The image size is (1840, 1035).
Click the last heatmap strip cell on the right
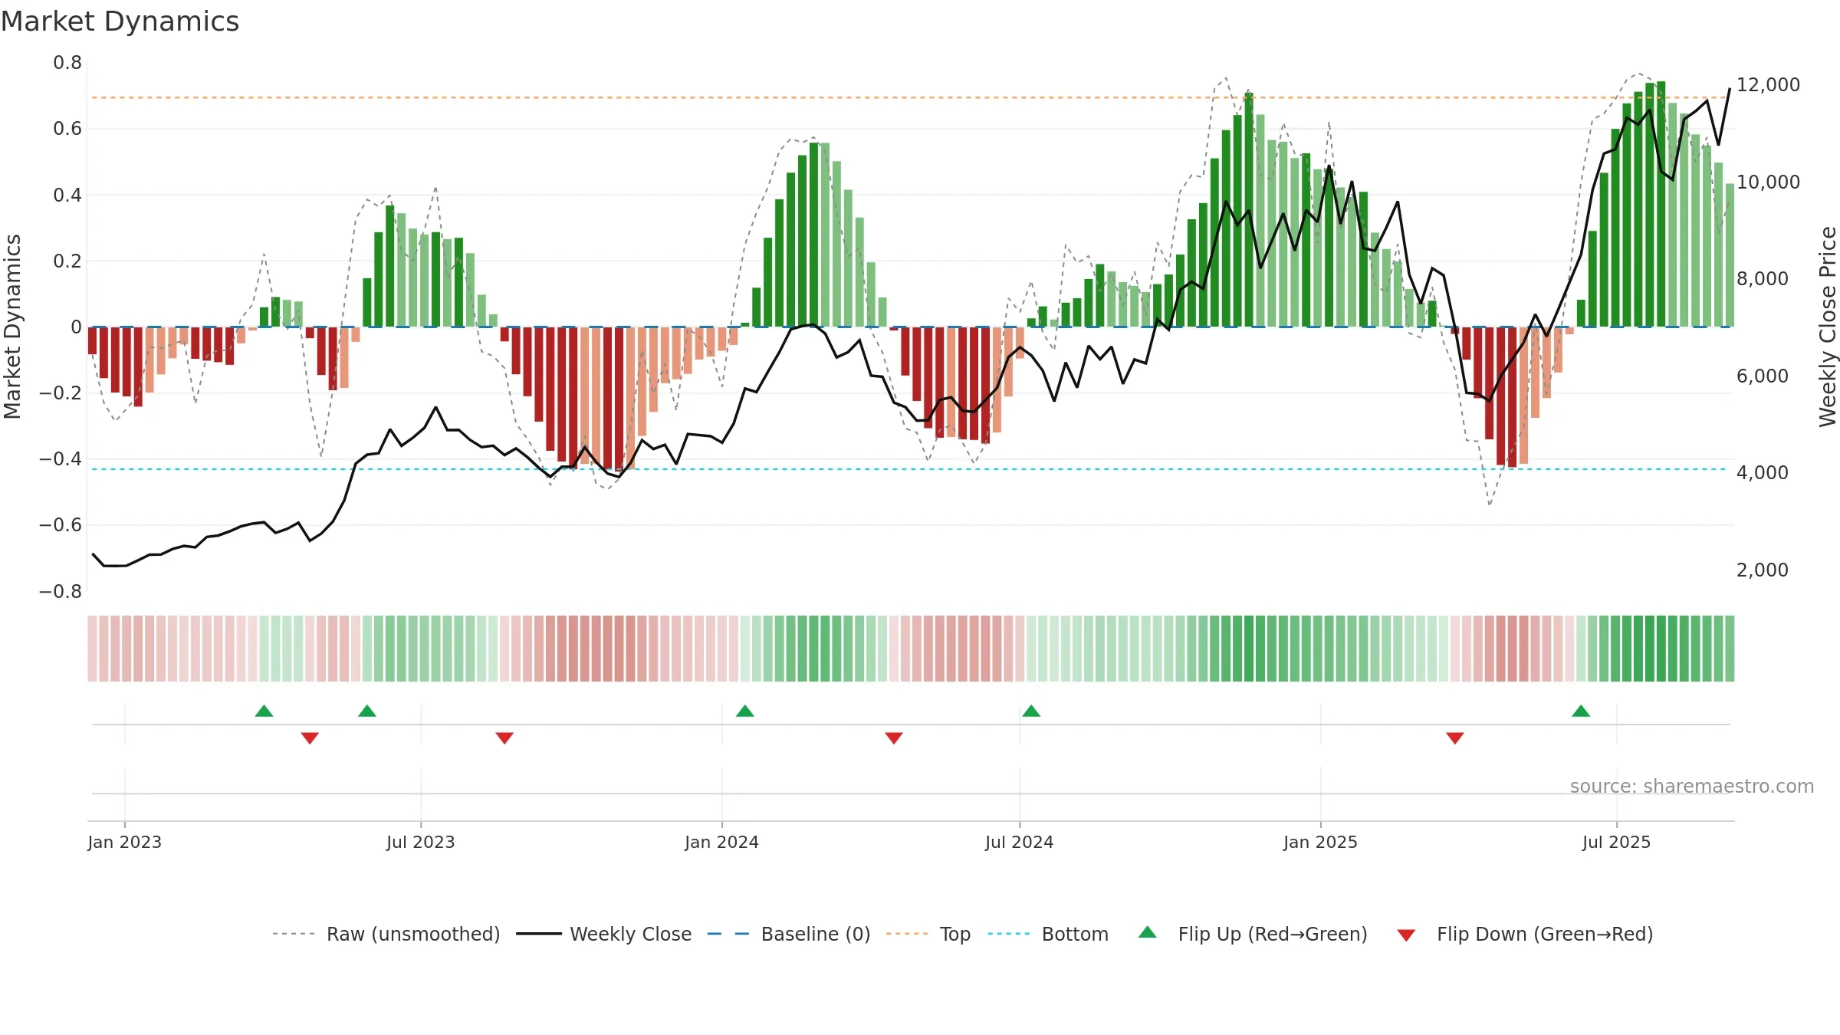point(1730,649)
